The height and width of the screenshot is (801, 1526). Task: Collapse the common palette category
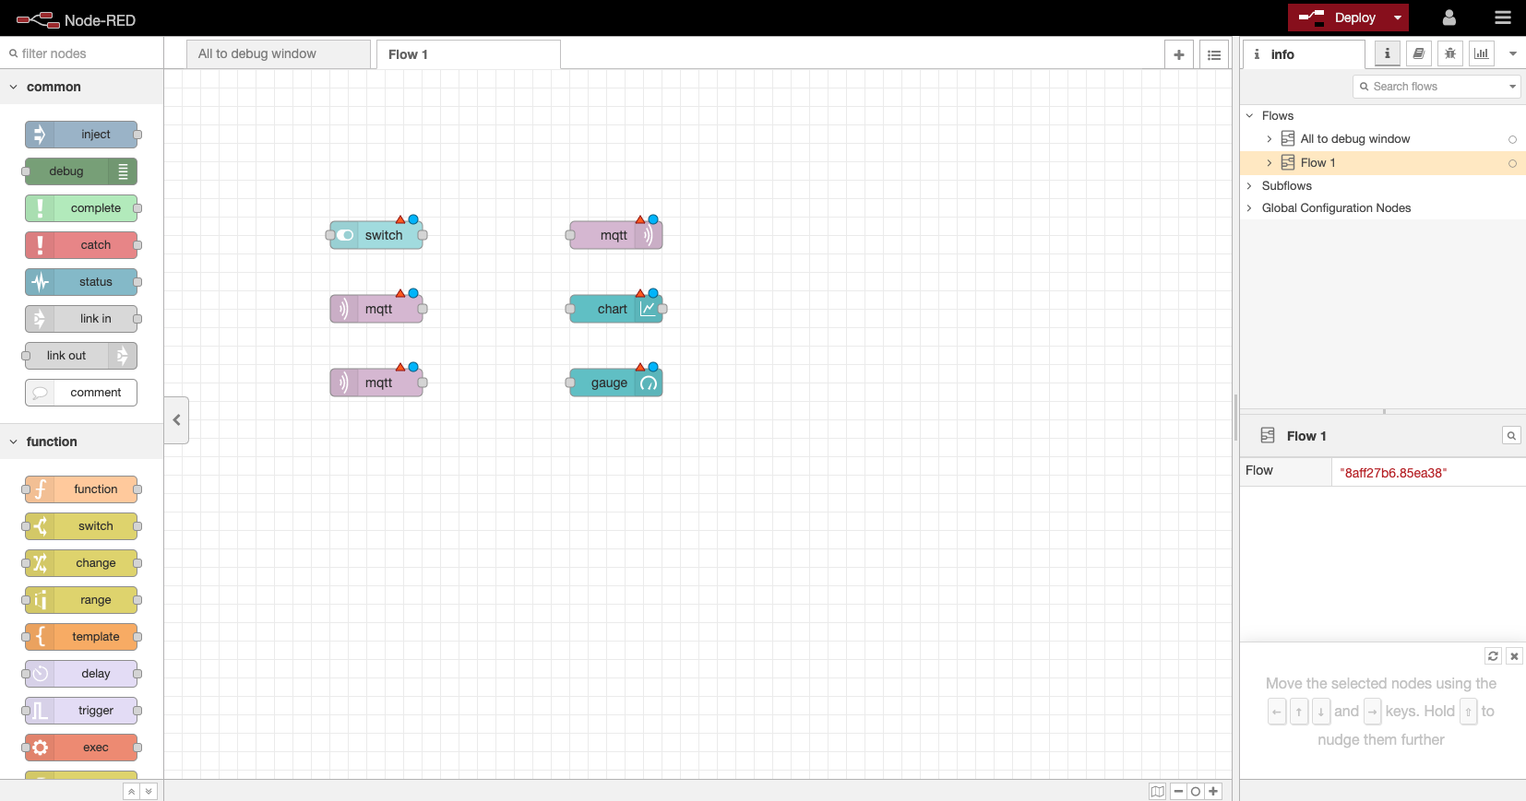(14, 87)
